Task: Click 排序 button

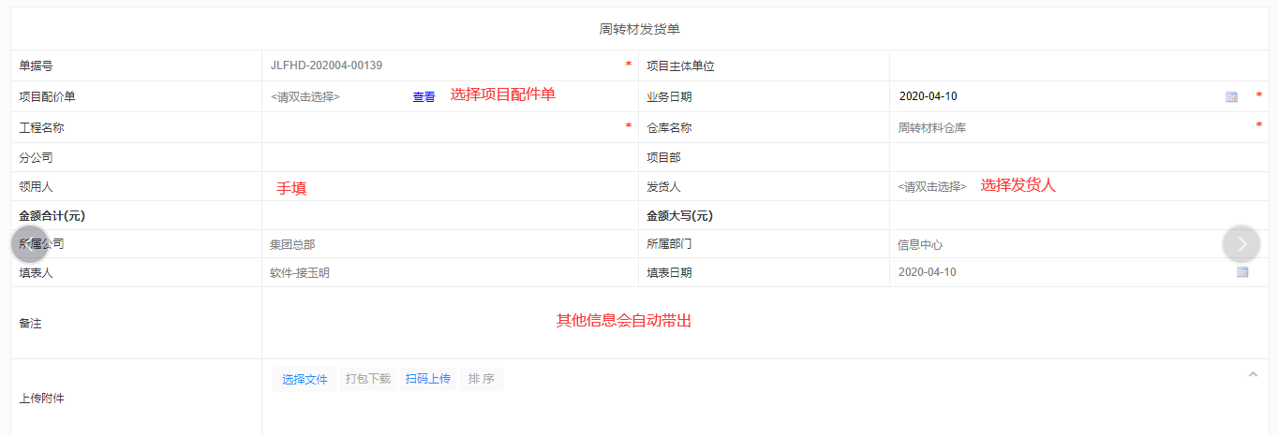Action: pyautogui.click(x=482, y=379)
